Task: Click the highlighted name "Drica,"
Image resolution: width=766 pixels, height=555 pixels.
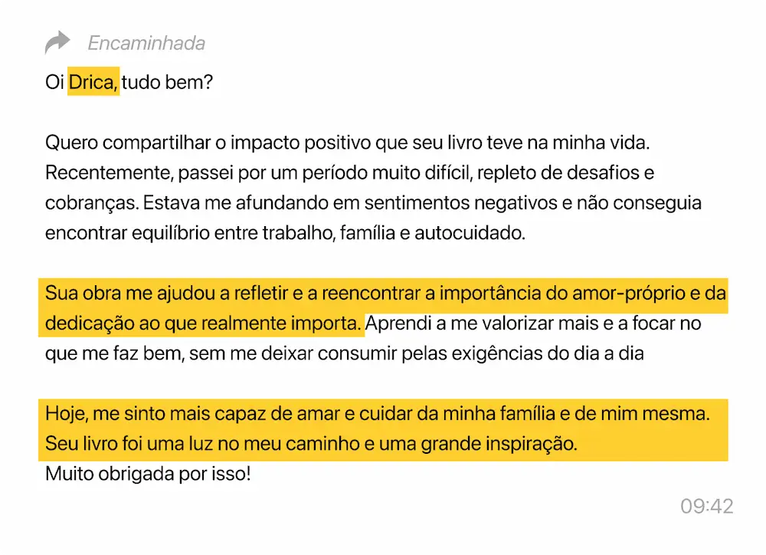Action: point(93,82)
